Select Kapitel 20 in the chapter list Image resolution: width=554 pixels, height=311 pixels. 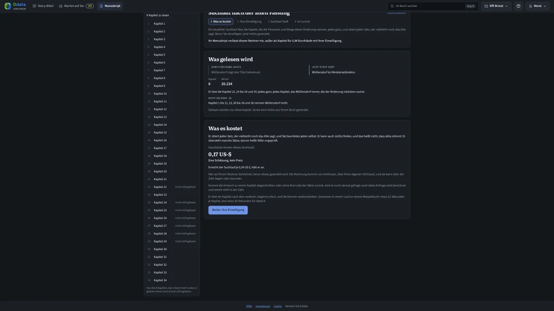[x=172, y=171]
